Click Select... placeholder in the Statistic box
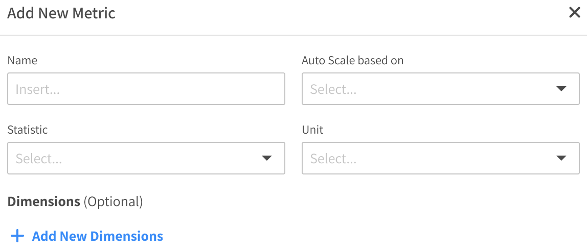 [x=39, y=159]
